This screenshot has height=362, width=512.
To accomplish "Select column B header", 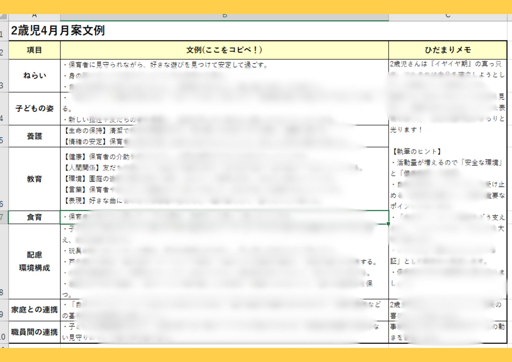I will (225, 17).
